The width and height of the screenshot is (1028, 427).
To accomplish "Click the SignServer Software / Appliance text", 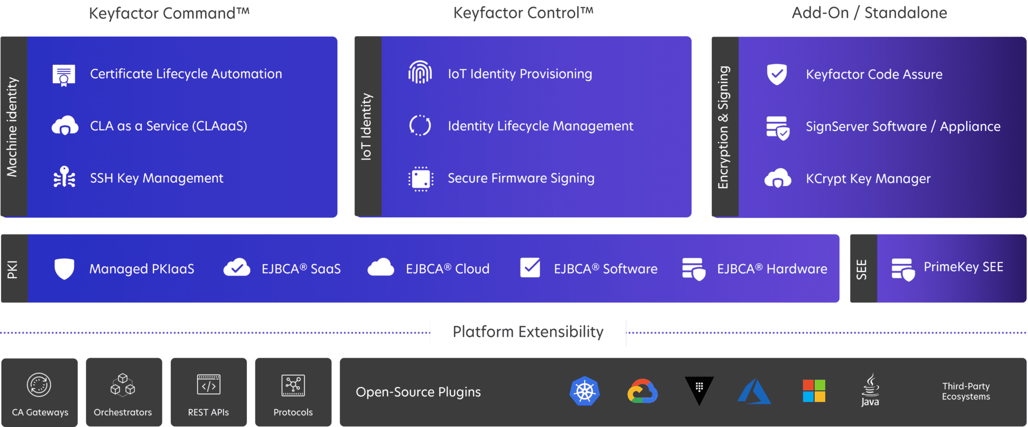I will [903, 126].
